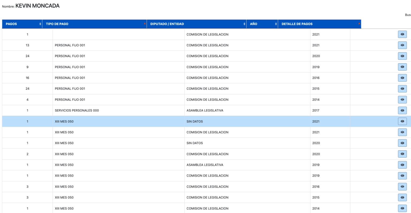The image size is (411, 213).
Task: Open eye icon for PERSONAL FIJO 001 2020
Action: coord(402,56)
